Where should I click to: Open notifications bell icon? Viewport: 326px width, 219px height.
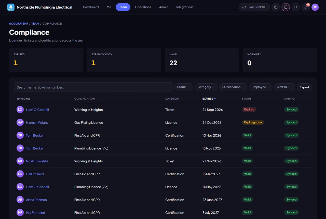(x=306, y=7)
